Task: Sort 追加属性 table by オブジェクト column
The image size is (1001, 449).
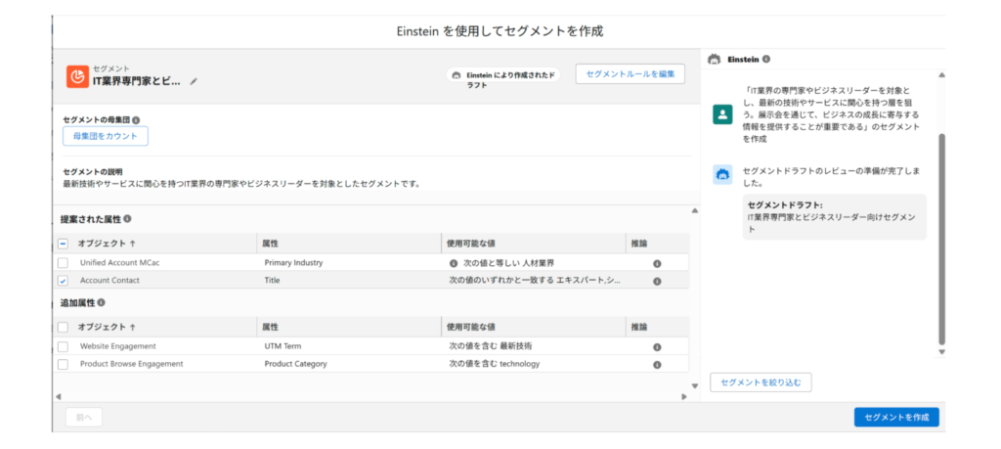Action: point(107,327)
